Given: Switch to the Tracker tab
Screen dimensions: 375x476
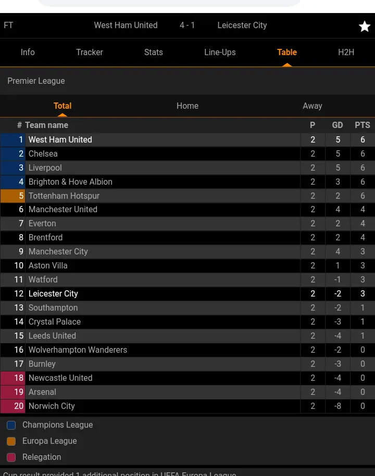Looking at the screenshot, I should (x=90, y=52).
